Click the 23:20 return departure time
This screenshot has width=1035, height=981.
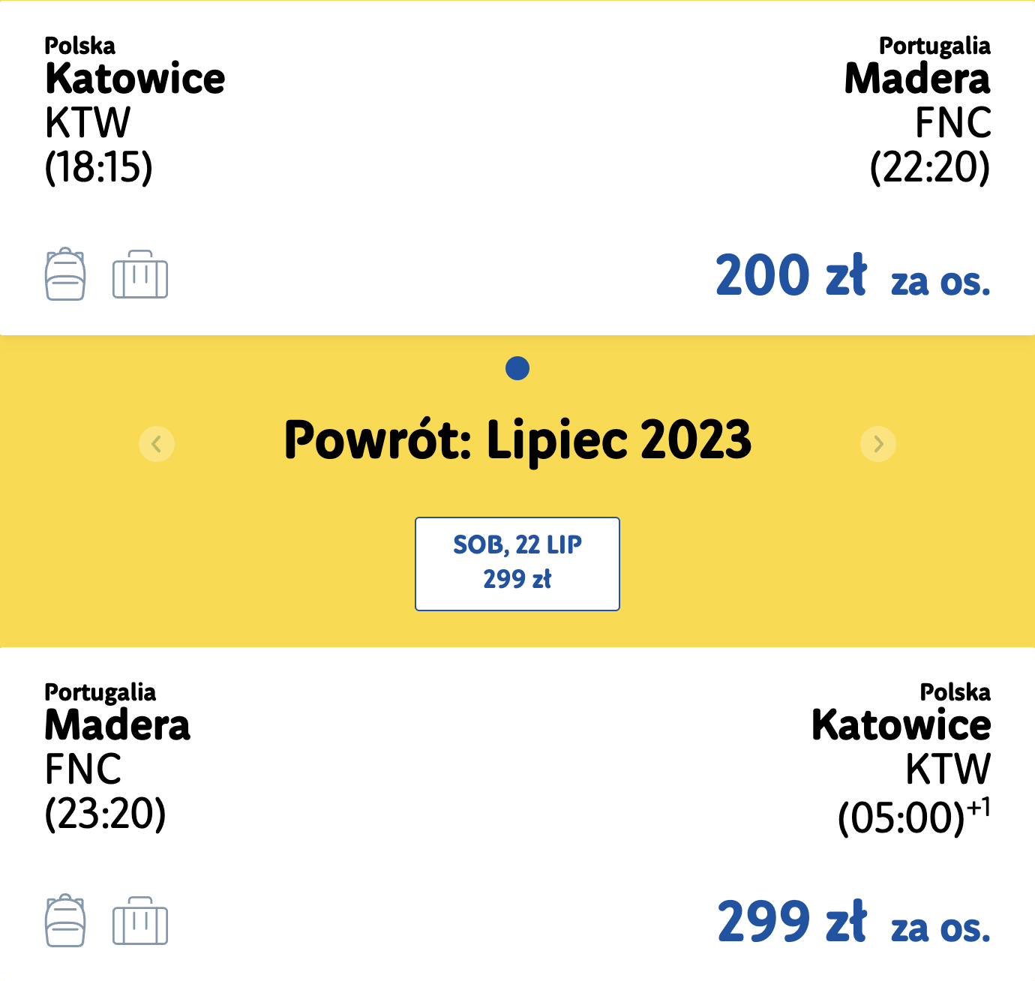coord(105,814)
